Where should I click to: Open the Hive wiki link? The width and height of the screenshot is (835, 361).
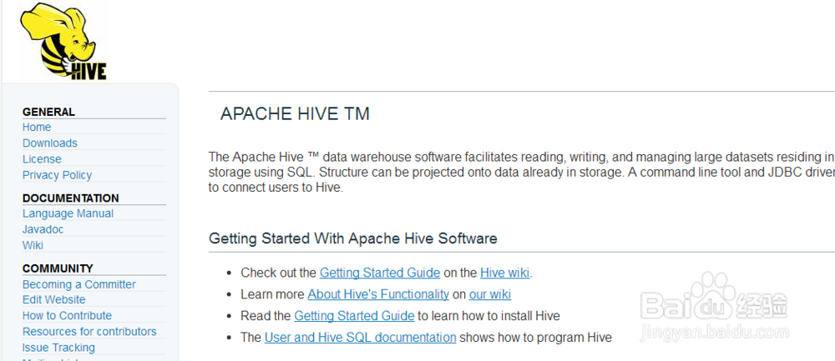505,273
